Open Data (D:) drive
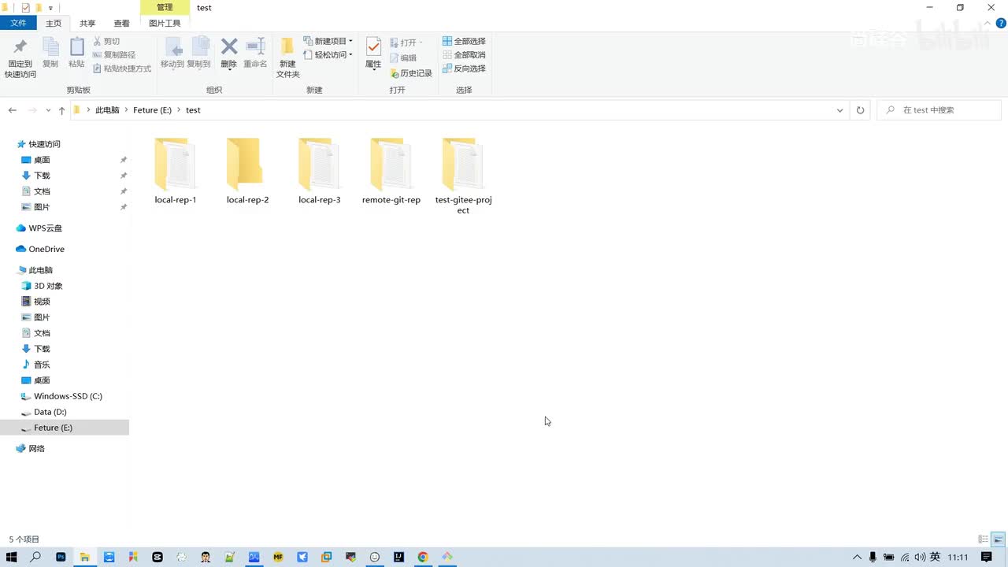The width and height of the screenshot is (1008, 567). (x=50, y=412)
